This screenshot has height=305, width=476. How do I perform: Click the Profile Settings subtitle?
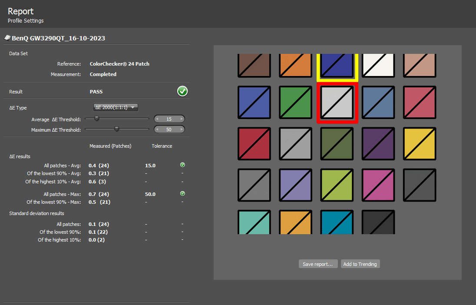pos(26,21)
